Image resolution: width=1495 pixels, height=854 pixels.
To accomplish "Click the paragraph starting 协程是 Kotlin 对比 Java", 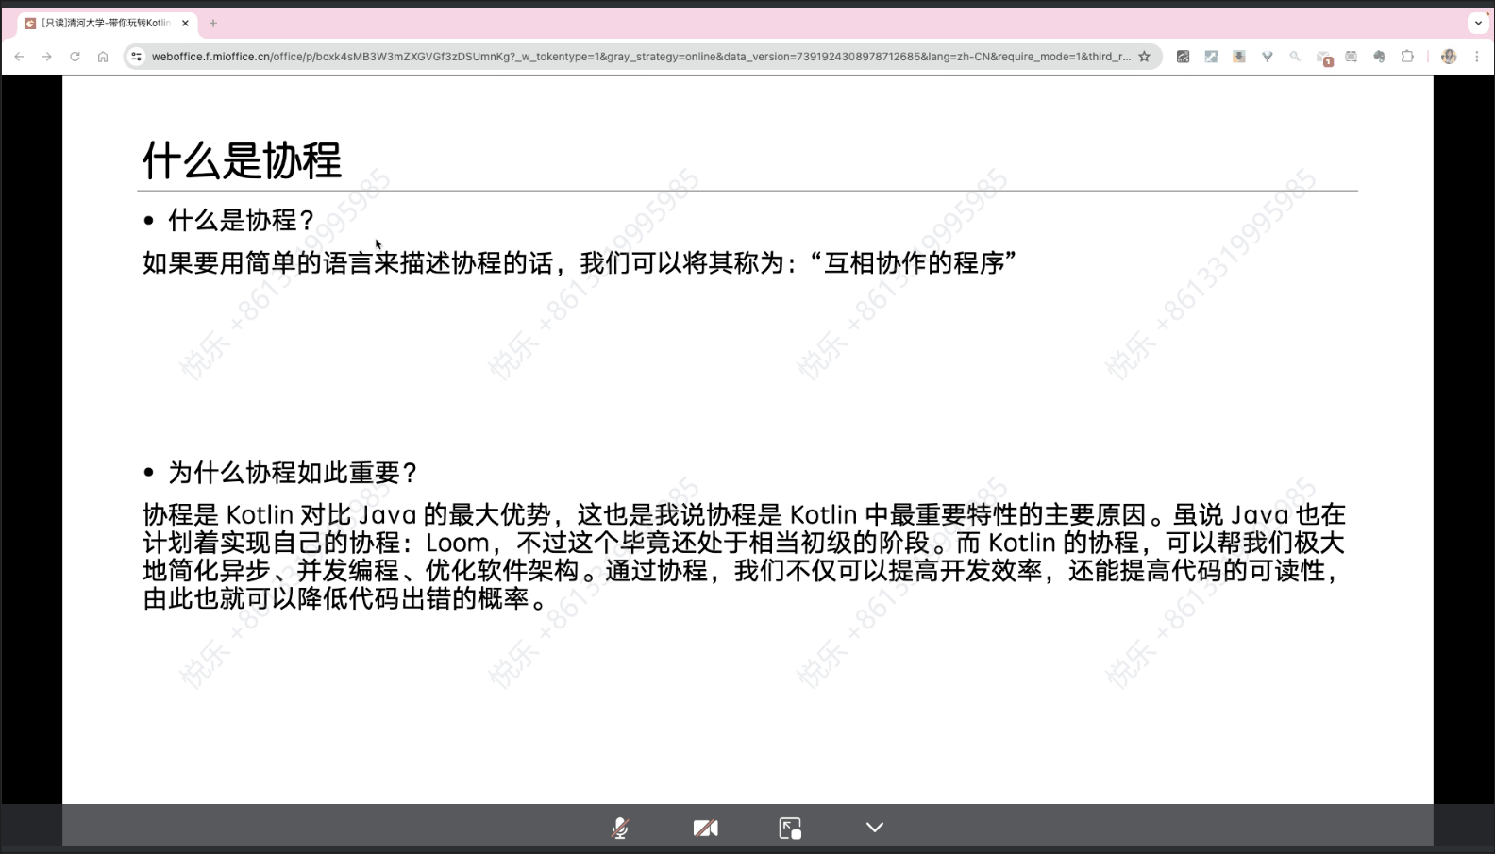I will (744, 557).
